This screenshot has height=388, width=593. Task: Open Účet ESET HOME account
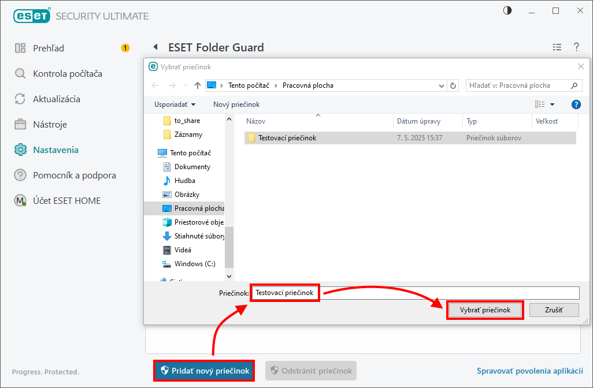pos(57,200)
